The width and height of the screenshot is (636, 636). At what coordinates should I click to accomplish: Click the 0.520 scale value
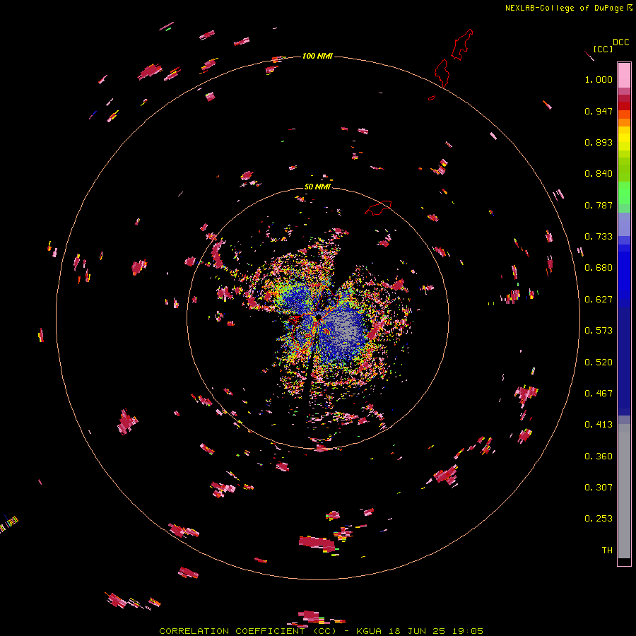click(599, 363)
